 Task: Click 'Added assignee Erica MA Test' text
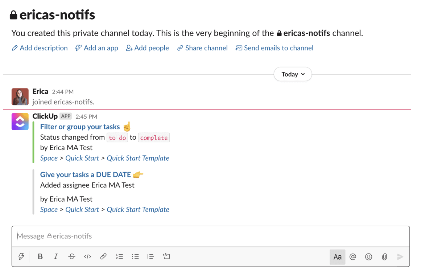pos(87,185)
